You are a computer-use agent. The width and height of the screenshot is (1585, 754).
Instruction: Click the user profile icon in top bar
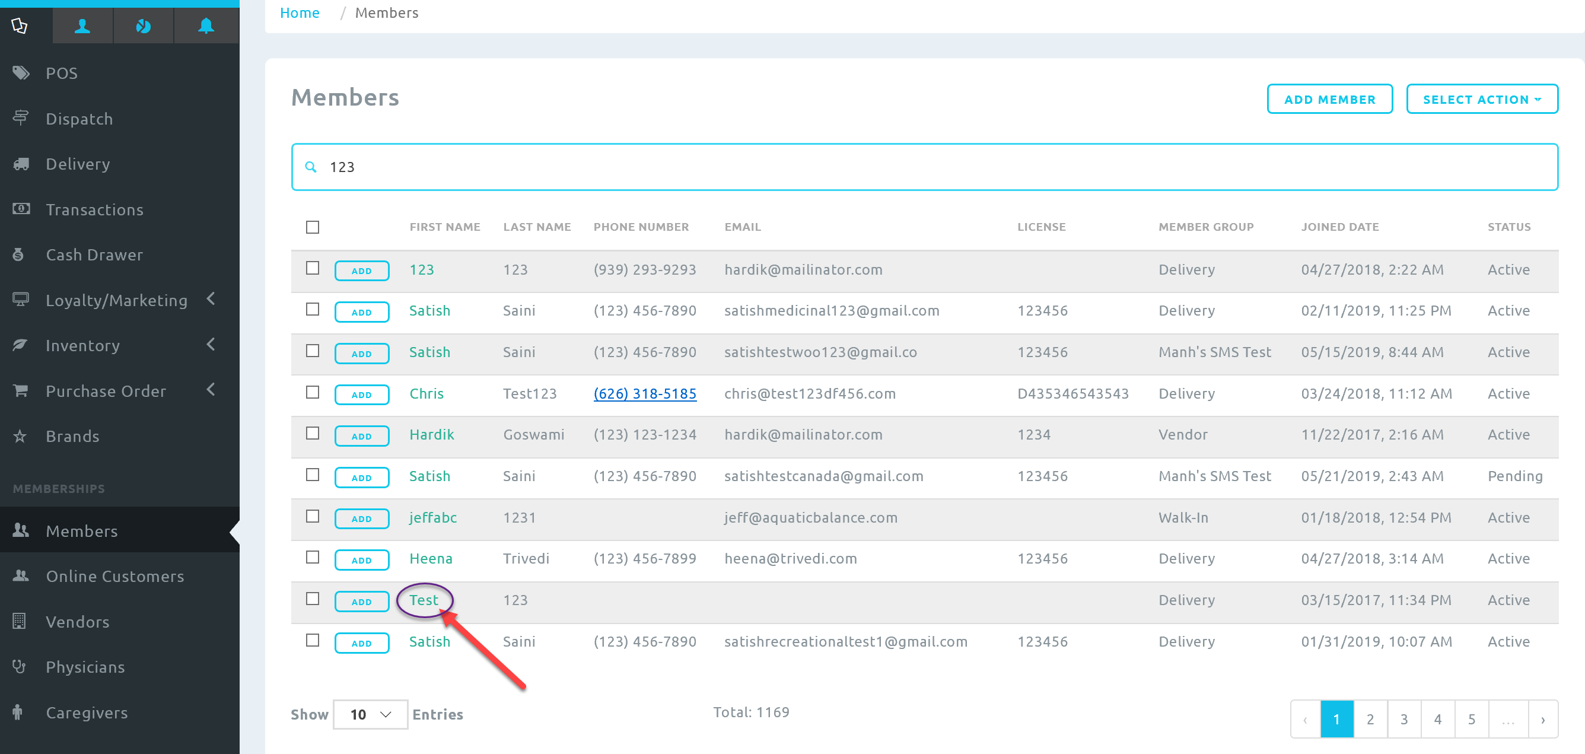(82, 26)
